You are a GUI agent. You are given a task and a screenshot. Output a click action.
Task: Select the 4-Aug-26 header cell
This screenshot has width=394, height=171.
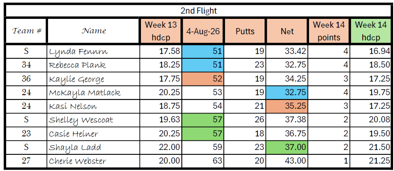pyautogui.click(x=203, y=31)
